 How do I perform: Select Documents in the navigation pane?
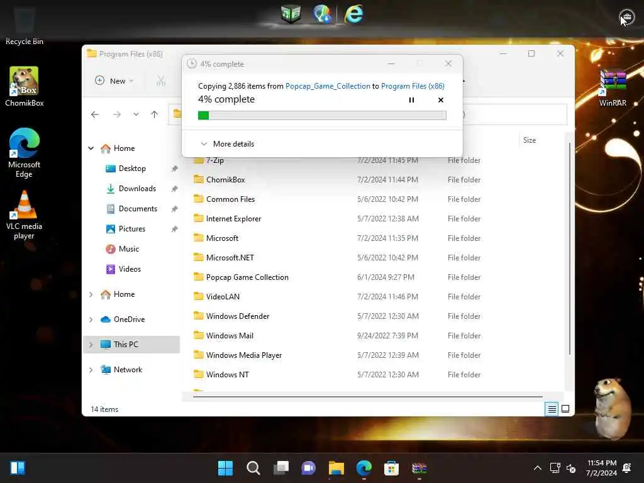[x=138, y=209]
